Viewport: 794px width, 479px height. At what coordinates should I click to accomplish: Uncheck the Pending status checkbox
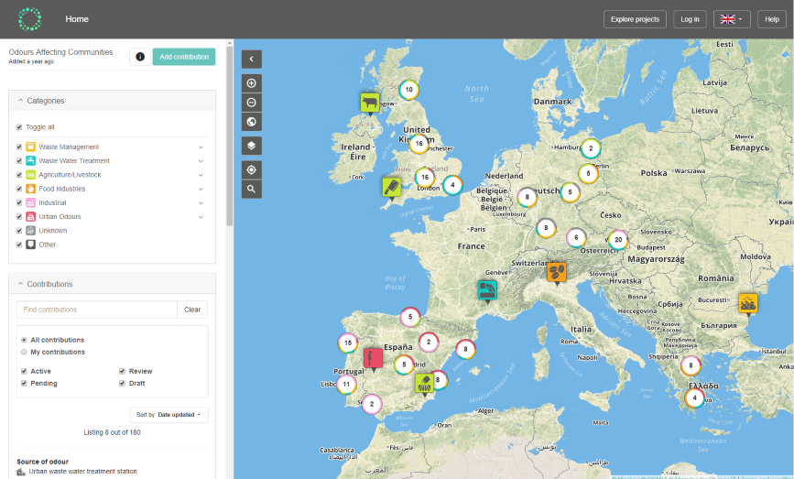pos(24,384)
